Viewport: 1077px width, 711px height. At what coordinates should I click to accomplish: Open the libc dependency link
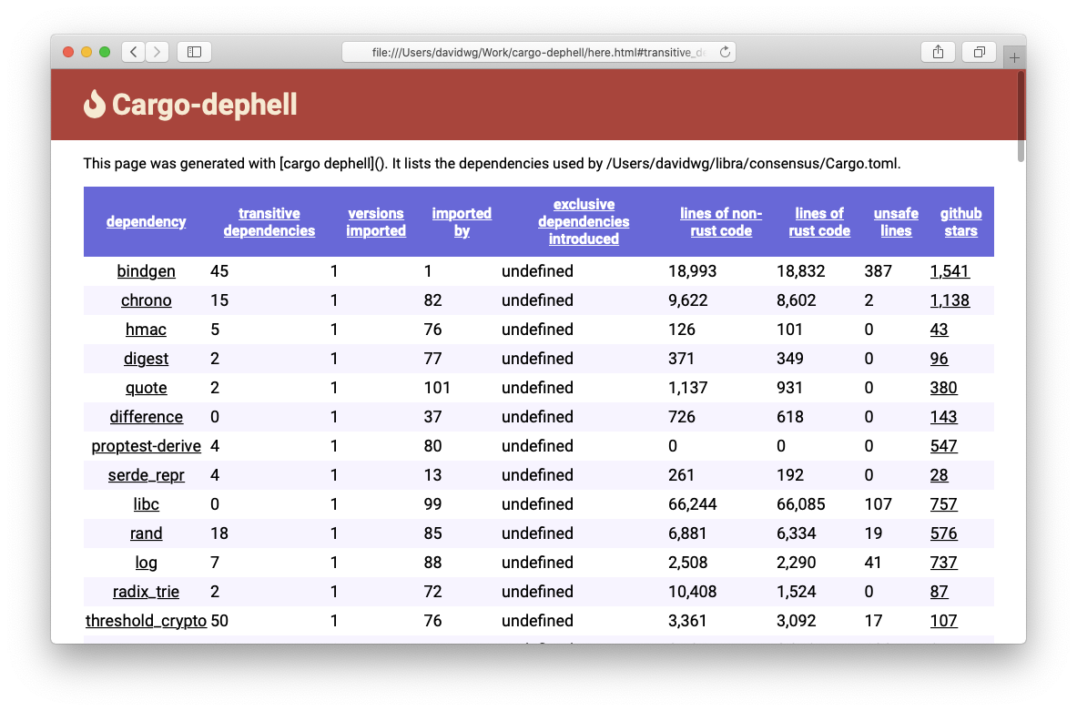click(x=147, y=504)
